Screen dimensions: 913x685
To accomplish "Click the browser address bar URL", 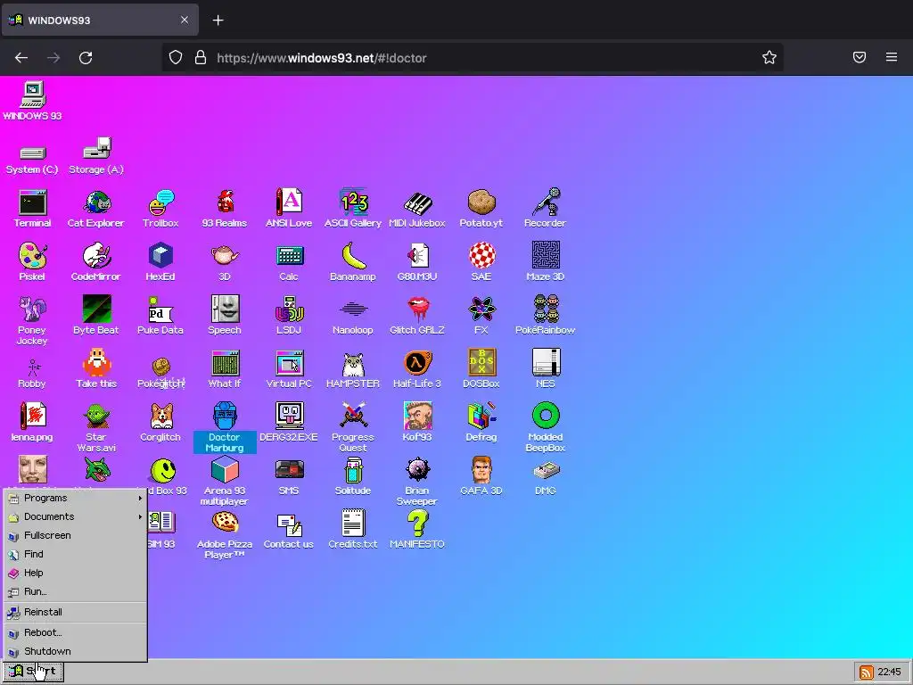I will [x=321, y=58].
